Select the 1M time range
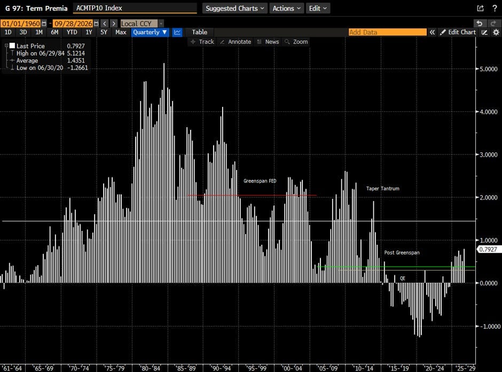 pyautogui.click(x=39, y=32)
